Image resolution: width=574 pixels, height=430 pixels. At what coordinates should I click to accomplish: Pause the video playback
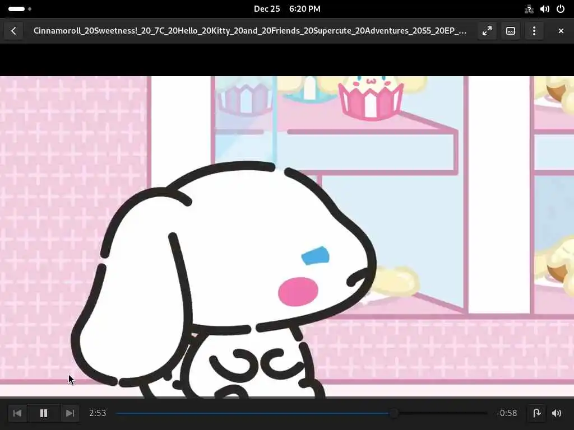coord(44,413)
